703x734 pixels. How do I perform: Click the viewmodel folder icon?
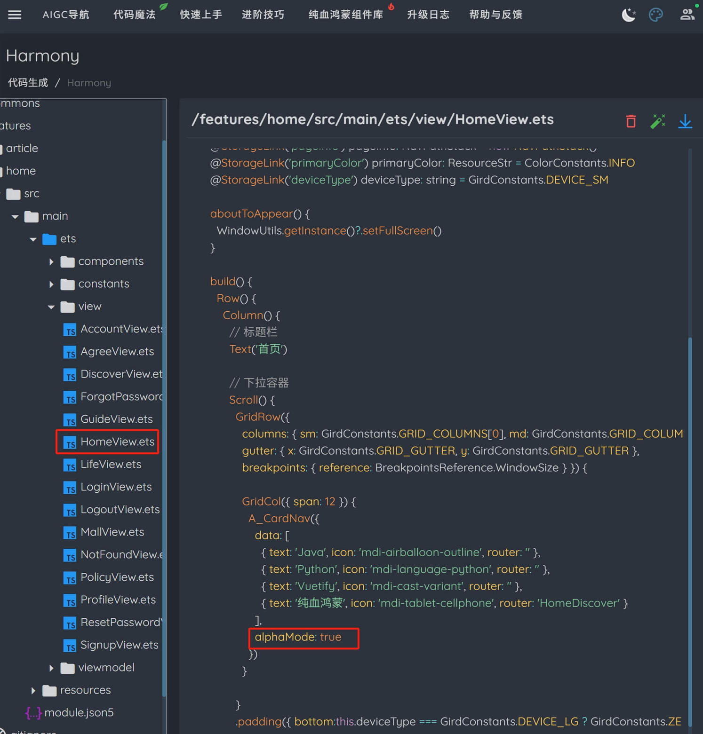pyautogui.click(x=68, y=668)
